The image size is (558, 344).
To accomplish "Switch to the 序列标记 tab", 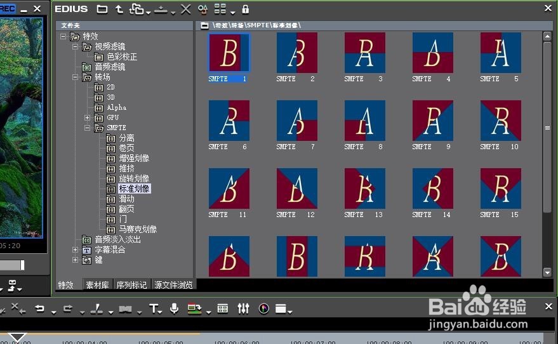I will click(x=131, y=285).
